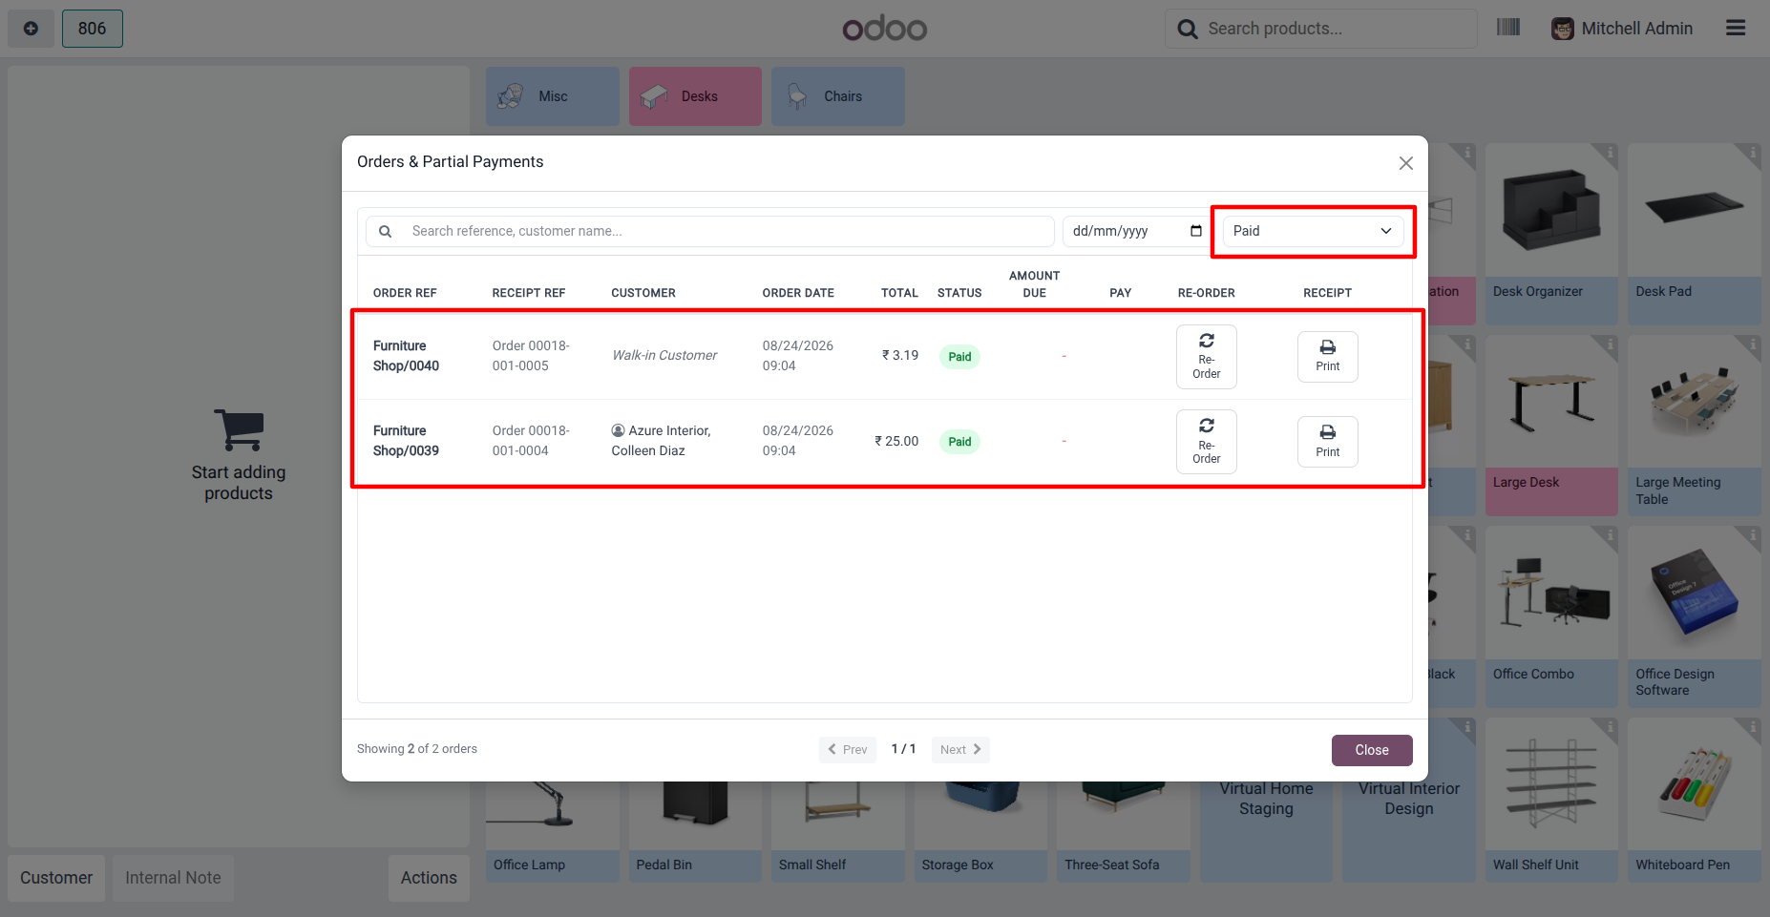Open Mitchell Admin user menu
Viewport: 1770px width, 917px height.
pyautogui.click(x=1622, y=29)
